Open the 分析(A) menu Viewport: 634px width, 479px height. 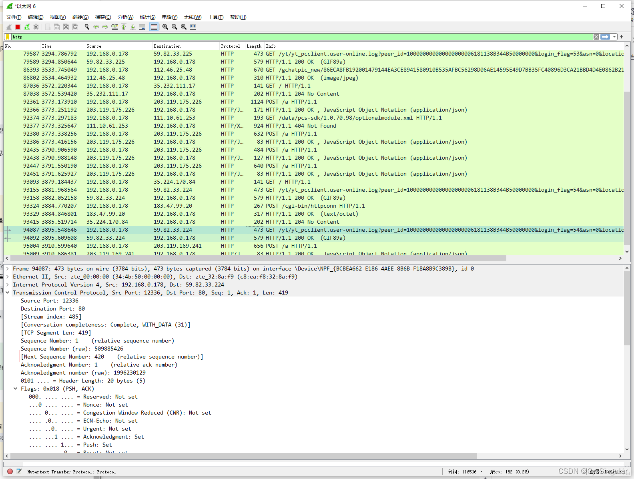click(125, 17)
